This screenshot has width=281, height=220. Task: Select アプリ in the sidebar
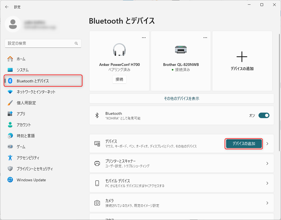pos(43,114)
